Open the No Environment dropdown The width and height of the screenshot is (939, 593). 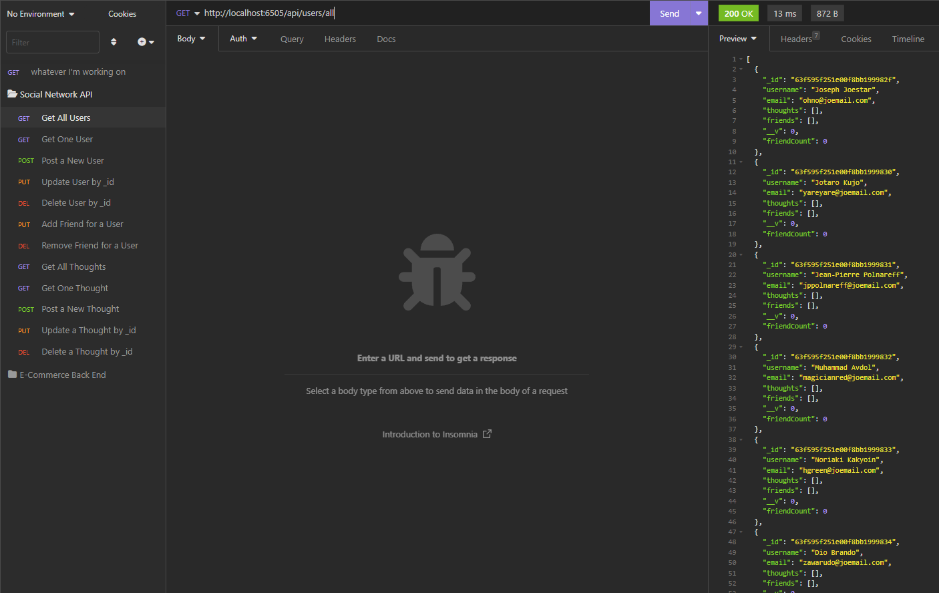[41, 14]
